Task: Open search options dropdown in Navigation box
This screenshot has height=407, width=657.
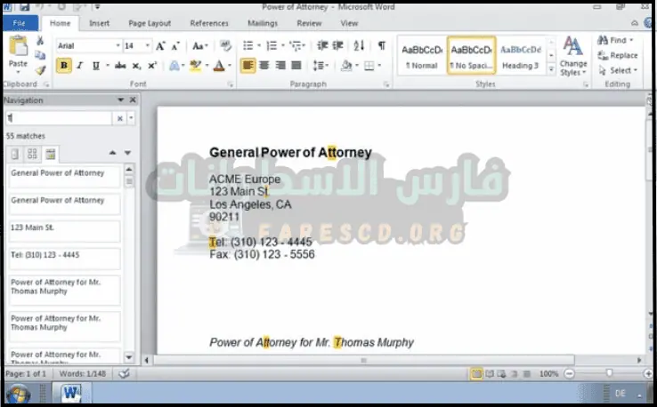Action: coord(131,118)
